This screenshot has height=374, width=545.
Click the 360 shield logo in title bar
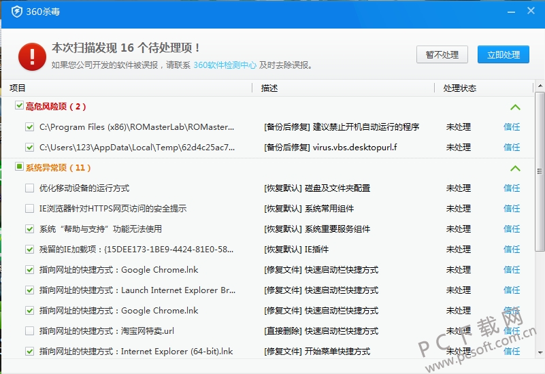coord(16,11)
